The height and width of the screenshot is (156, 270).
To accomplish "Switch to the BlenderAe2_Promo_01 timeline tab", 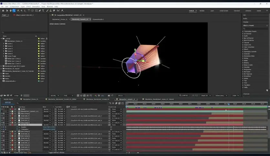I will point(30,99).
